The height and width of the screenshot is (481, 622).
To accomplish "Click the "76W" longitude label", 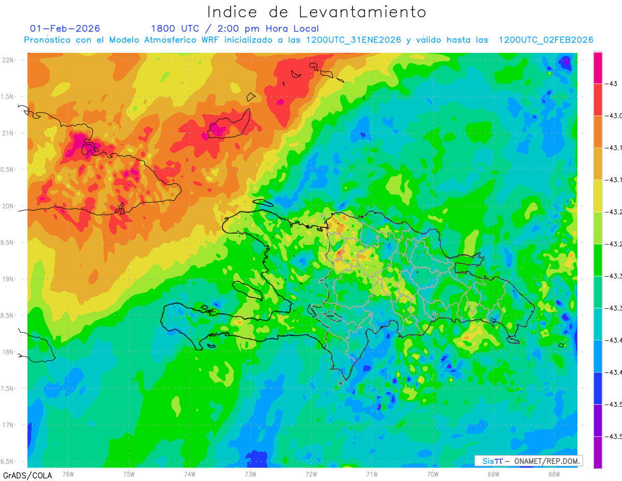I will [x=68, y=474].
